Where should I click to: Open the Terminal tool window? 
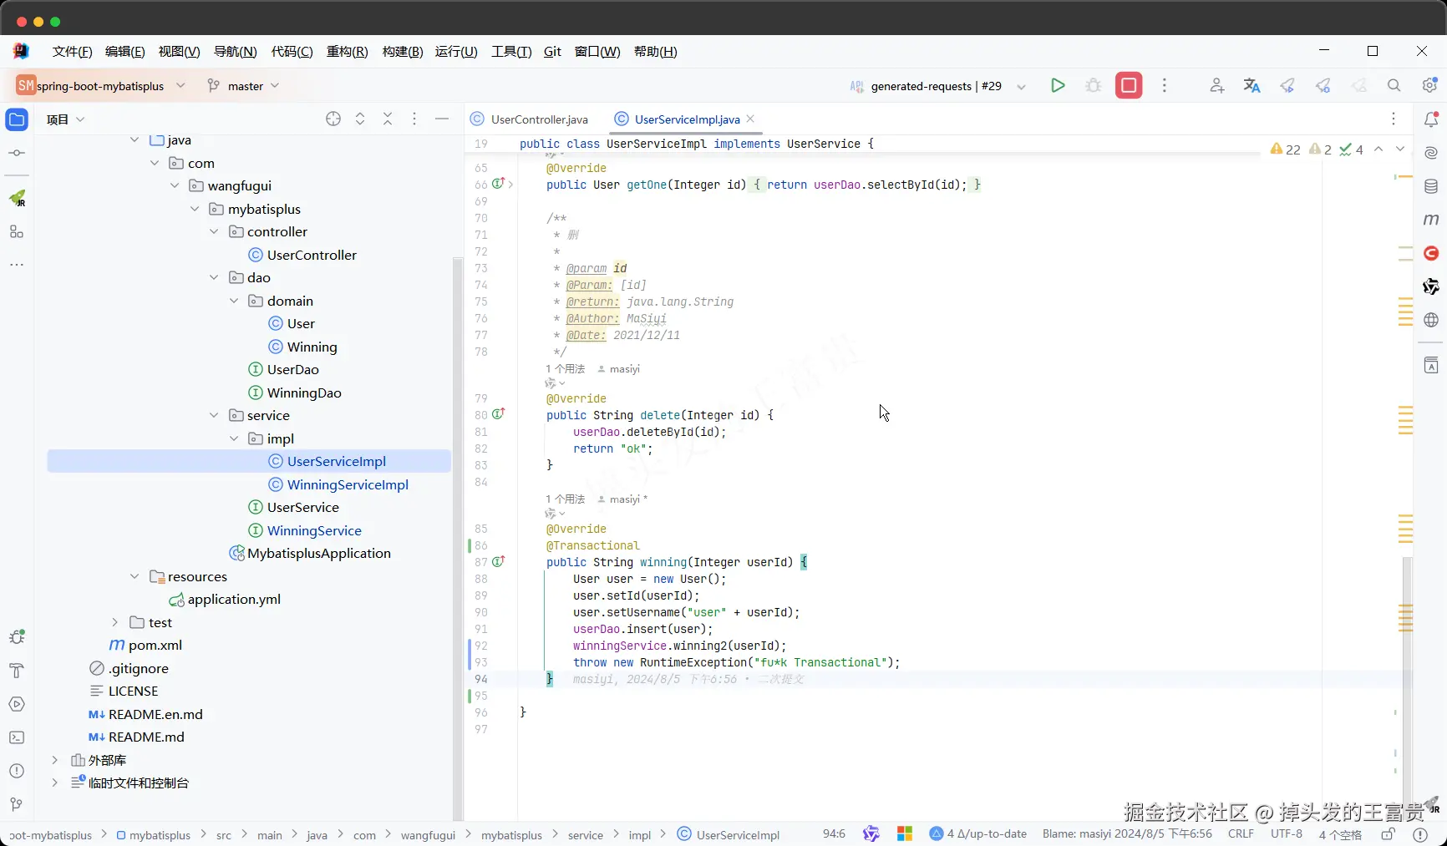[x=17, y=737]
